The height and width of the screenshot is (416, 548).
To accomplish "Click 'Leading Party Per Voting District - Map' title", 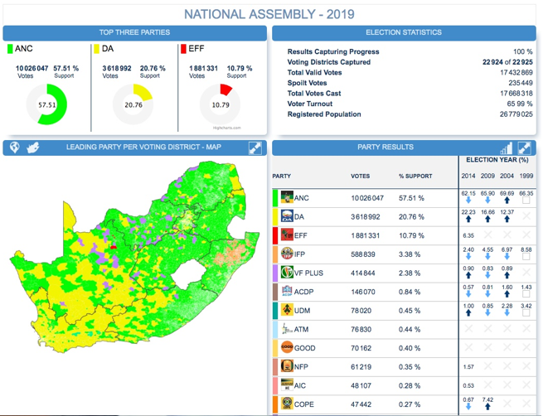I will (x=143, y=147).
